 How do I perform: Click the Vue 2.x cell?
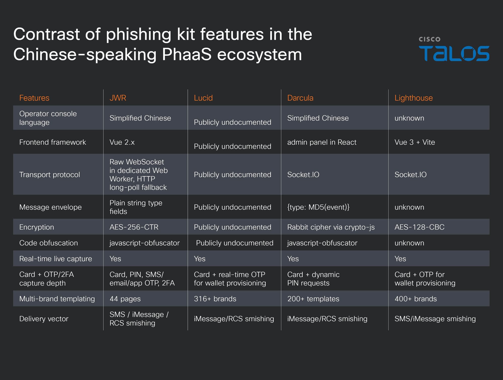click(x=122, y=142)
